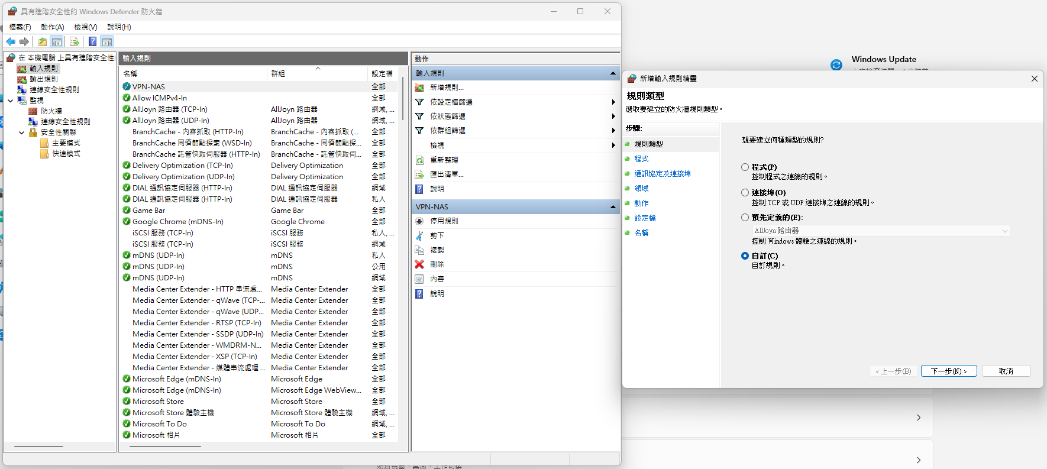Select the Google Chrome (mDNS-In) rule
This screenshot has width=1047, height=469.
click(177, 222)
